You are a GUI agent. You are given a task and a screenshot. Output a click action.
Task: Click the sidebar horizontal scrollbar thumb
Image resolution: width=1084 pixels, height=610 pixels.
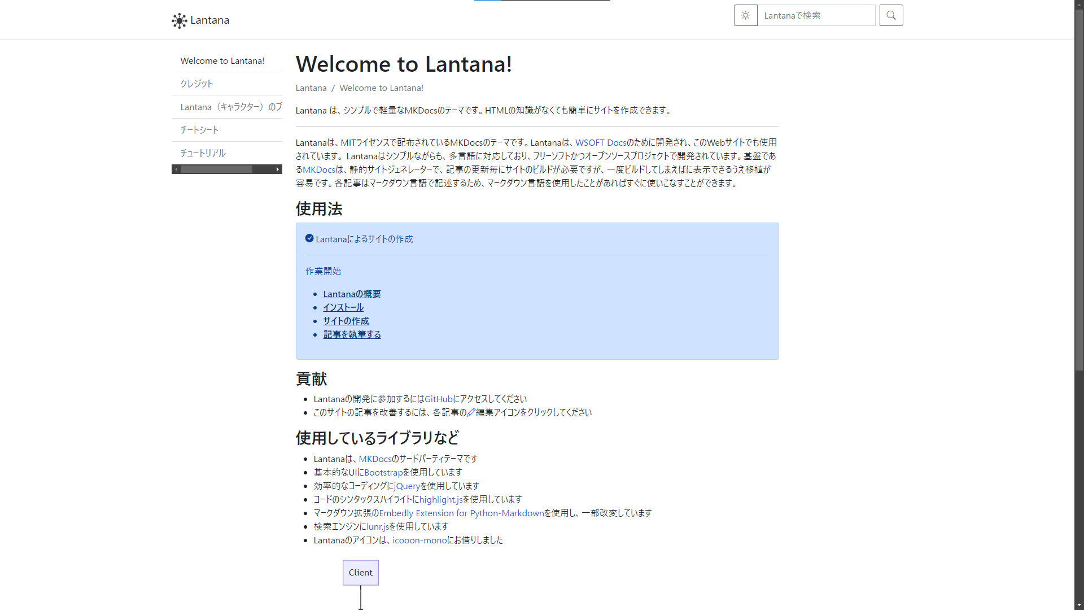216,169
